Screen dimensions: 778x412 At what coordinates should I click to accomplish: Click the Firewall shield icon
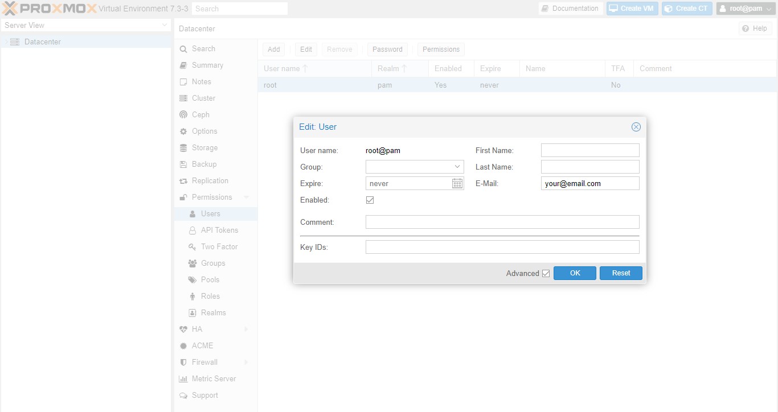[183, 362]
